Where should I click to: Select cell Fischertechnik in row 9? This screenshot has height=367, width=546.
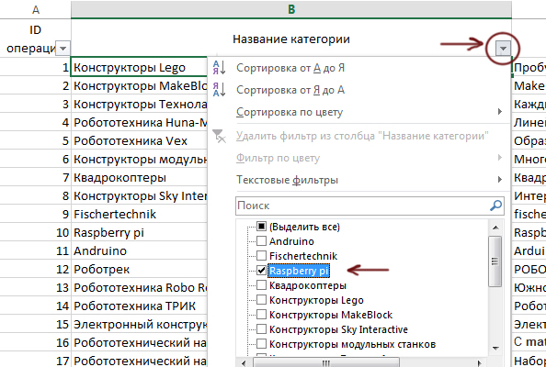[139, 214]
